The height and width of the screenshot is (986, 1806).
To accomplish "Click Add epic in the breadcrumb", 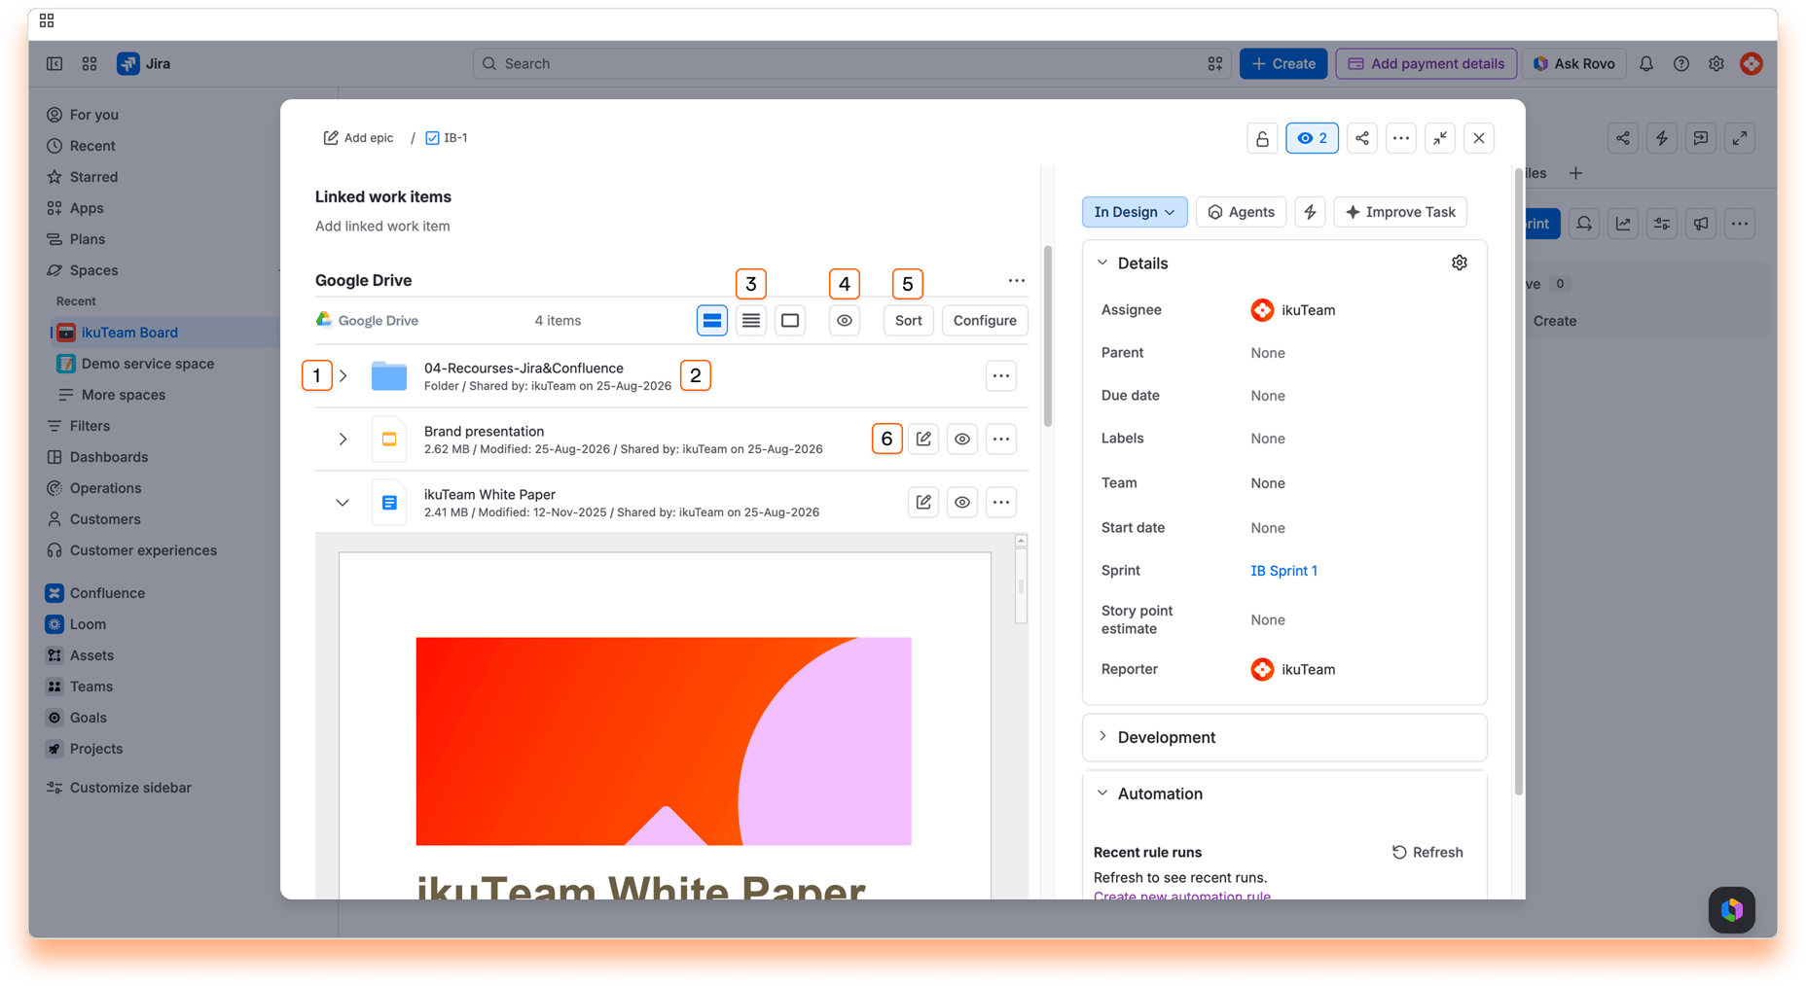I will click(x=358, y=137).
